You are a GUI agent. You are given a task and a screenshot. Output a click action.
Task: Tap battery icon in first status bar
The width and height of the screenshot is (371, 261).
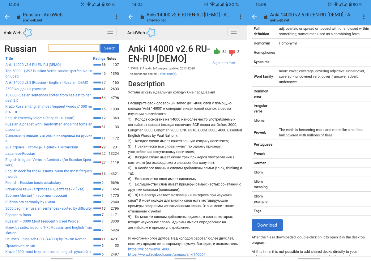coord(103,5)
